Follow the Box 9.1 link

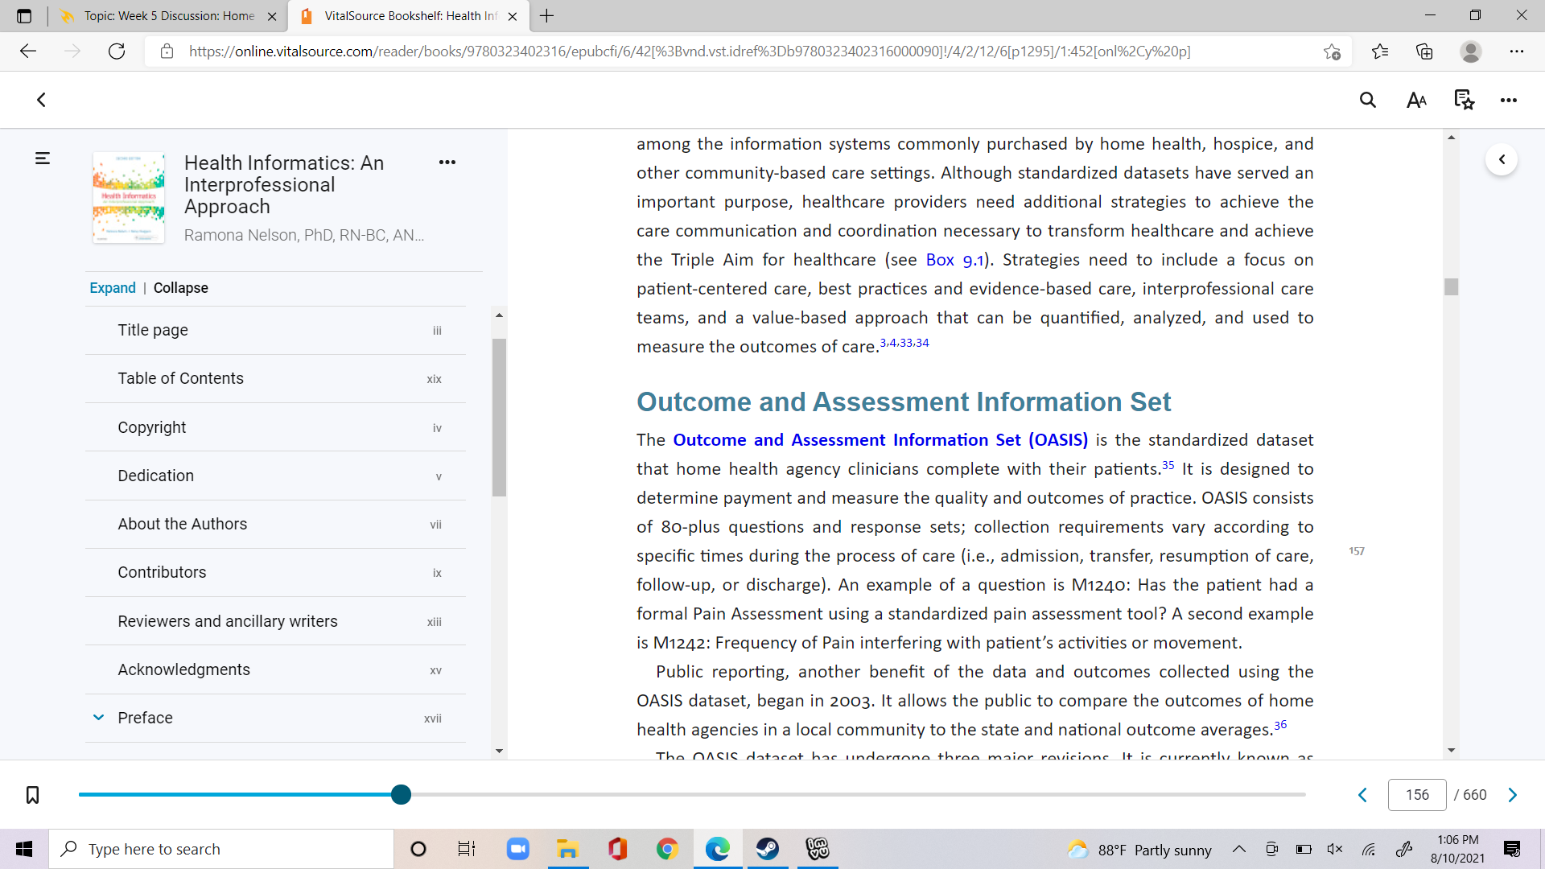pos(954,260)
